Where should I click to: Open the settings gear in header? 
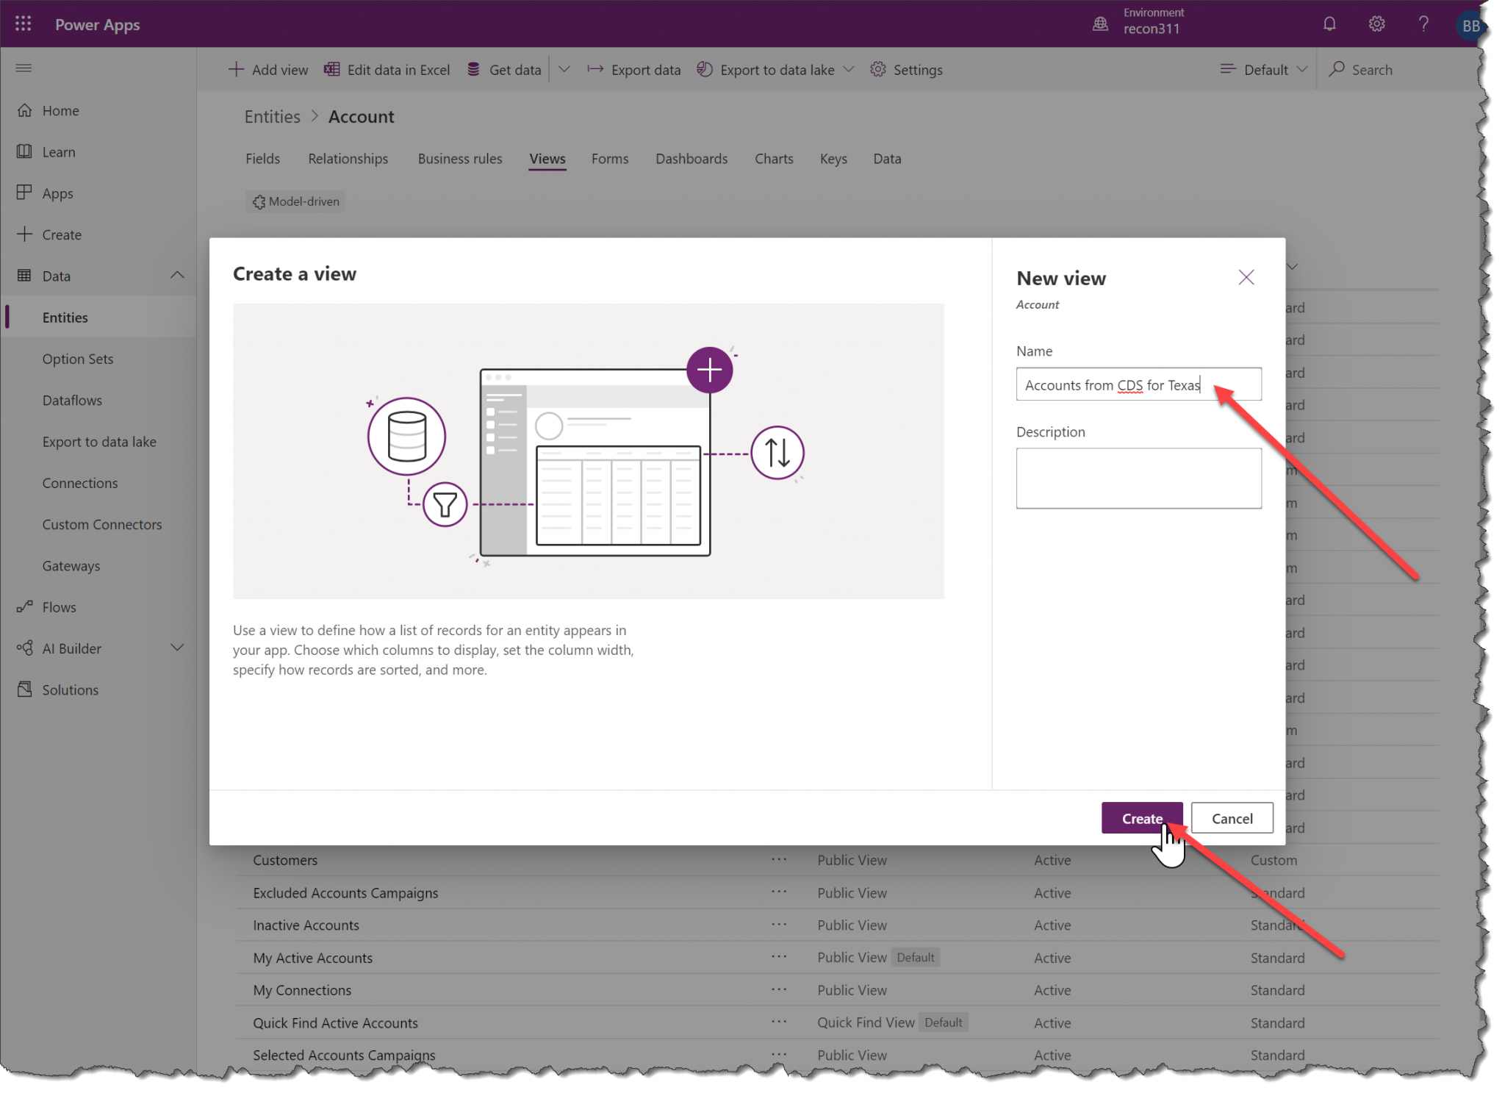click(1376, 24)
